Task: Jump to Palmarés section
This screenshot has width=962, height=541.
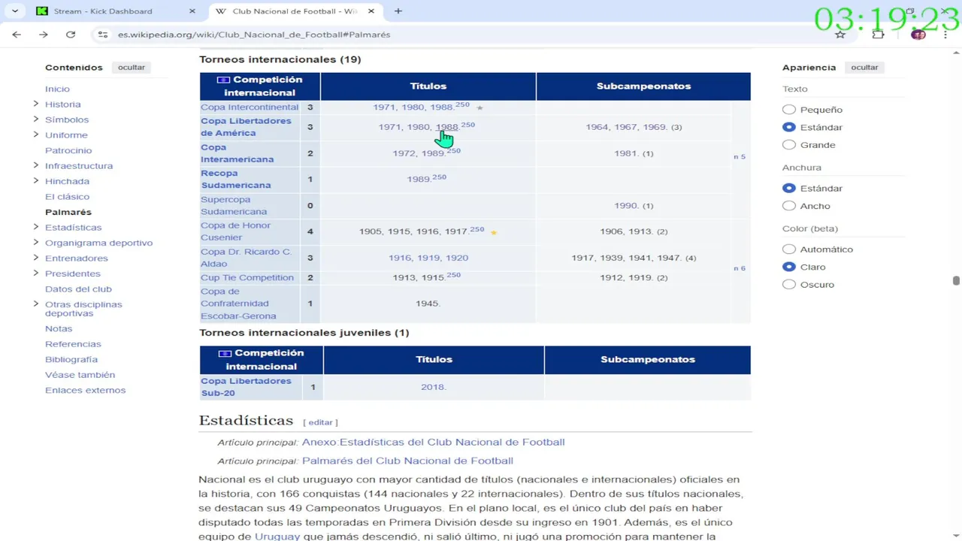Action: [68, 212]
